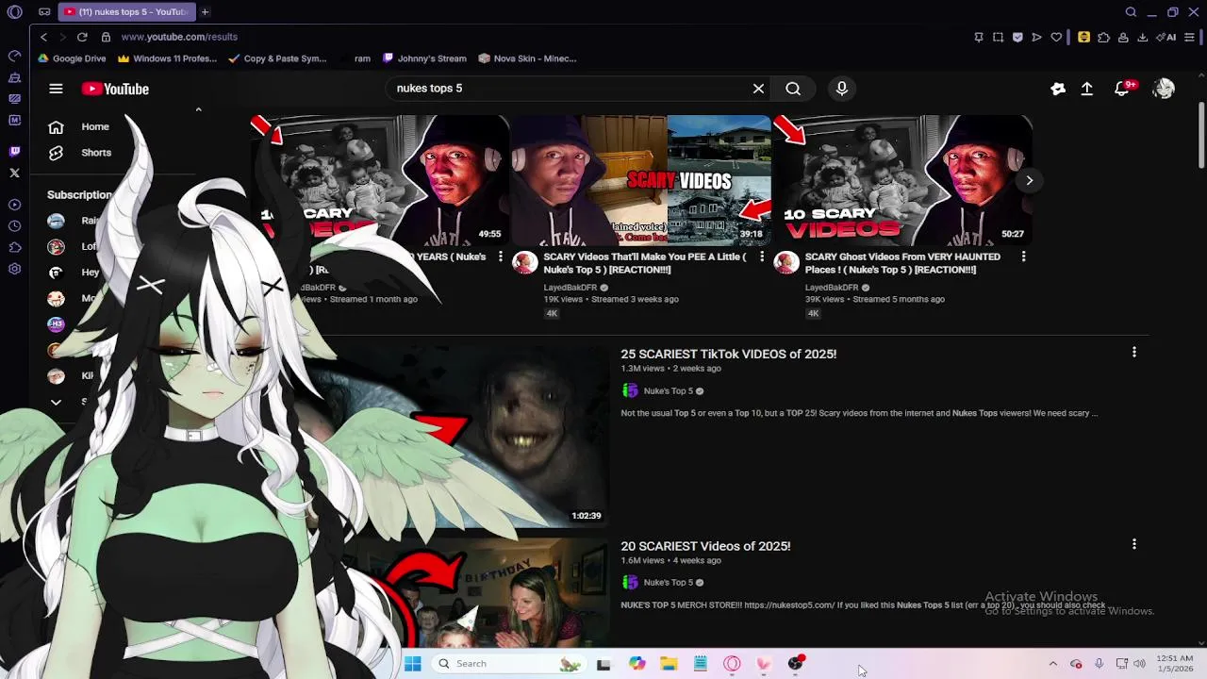This screenshot has height=679, width=1207.
Task: Reload the YouTube results page
Action: click(82, 37)
